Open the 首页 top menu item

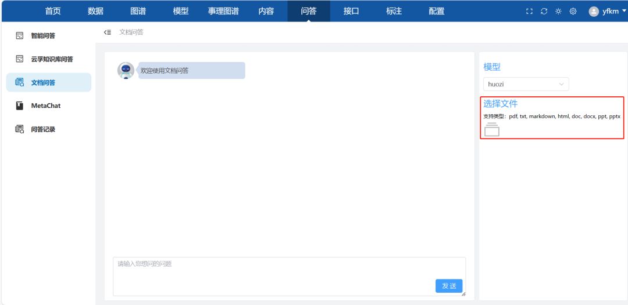pyautogui.click(x=53, y=11)
